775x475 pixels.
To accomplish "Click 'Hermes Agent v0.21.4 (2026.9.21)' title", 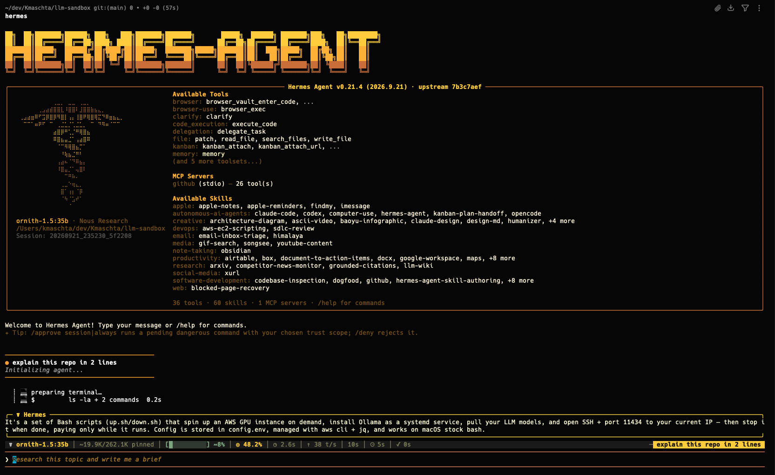I will (x=348, y=87).
